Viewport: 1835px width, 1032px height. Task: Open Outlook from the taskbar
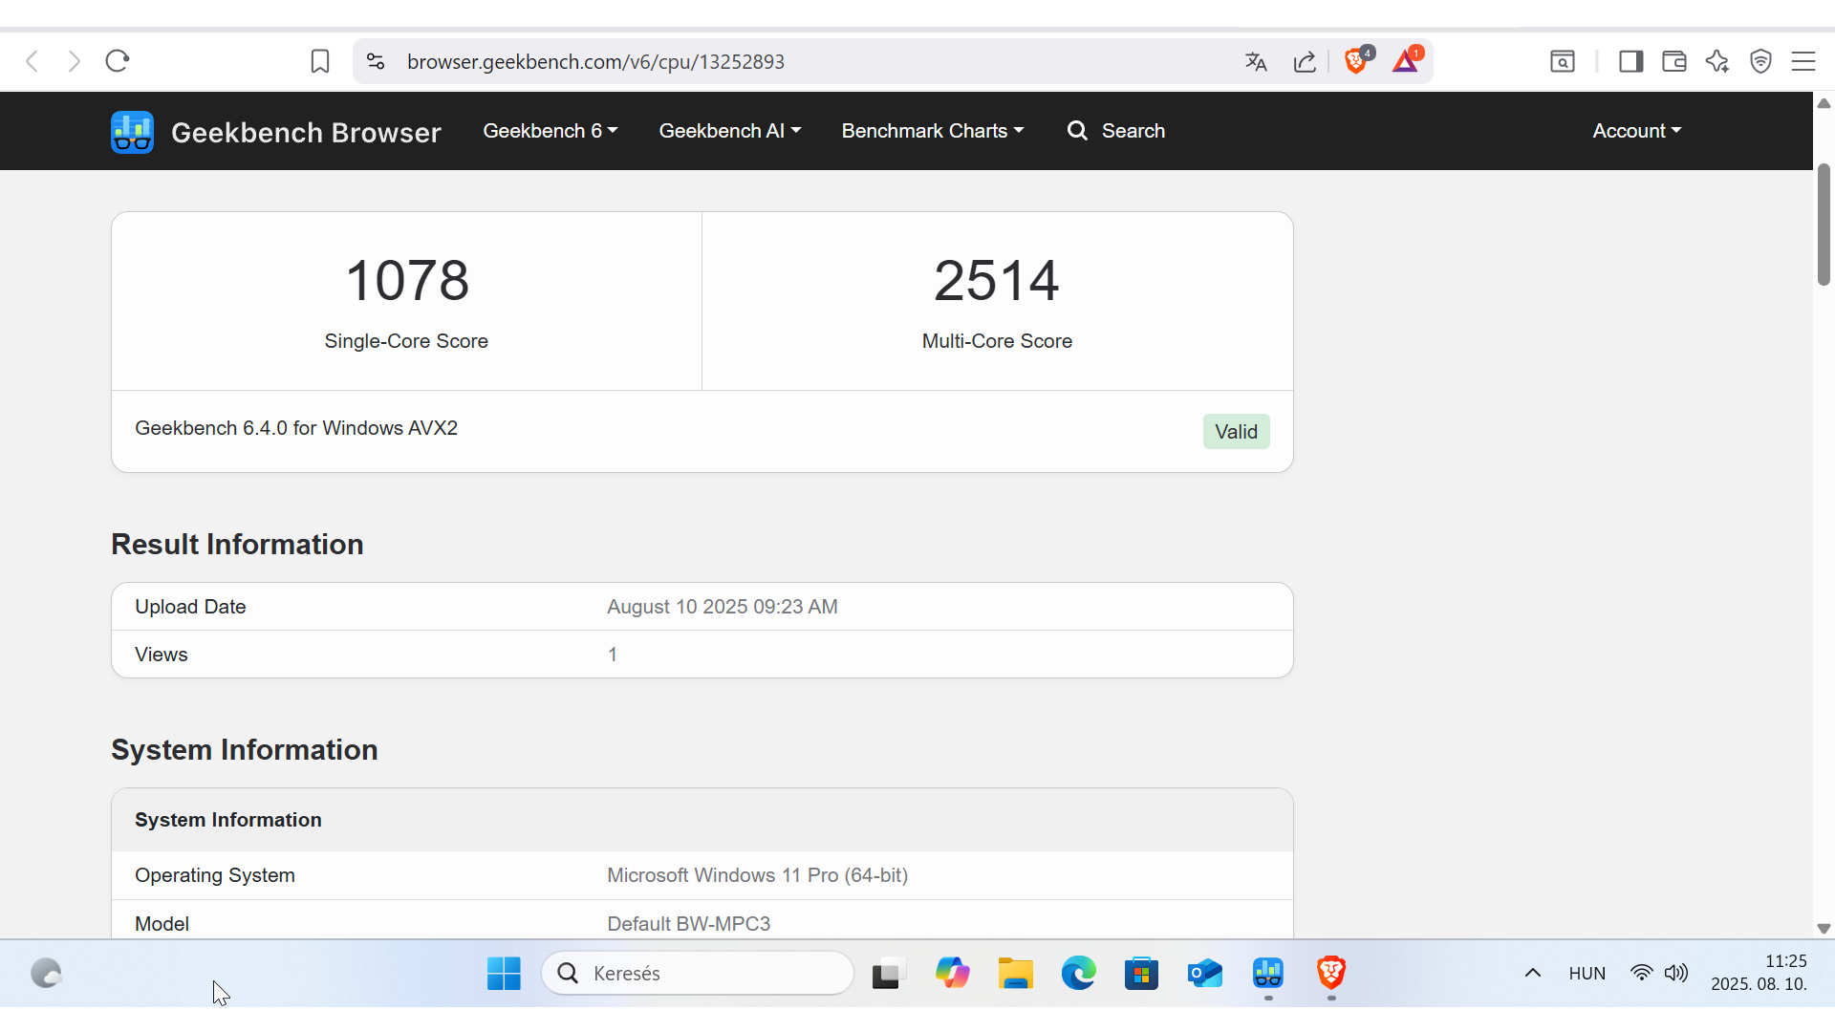point(1204,974)
